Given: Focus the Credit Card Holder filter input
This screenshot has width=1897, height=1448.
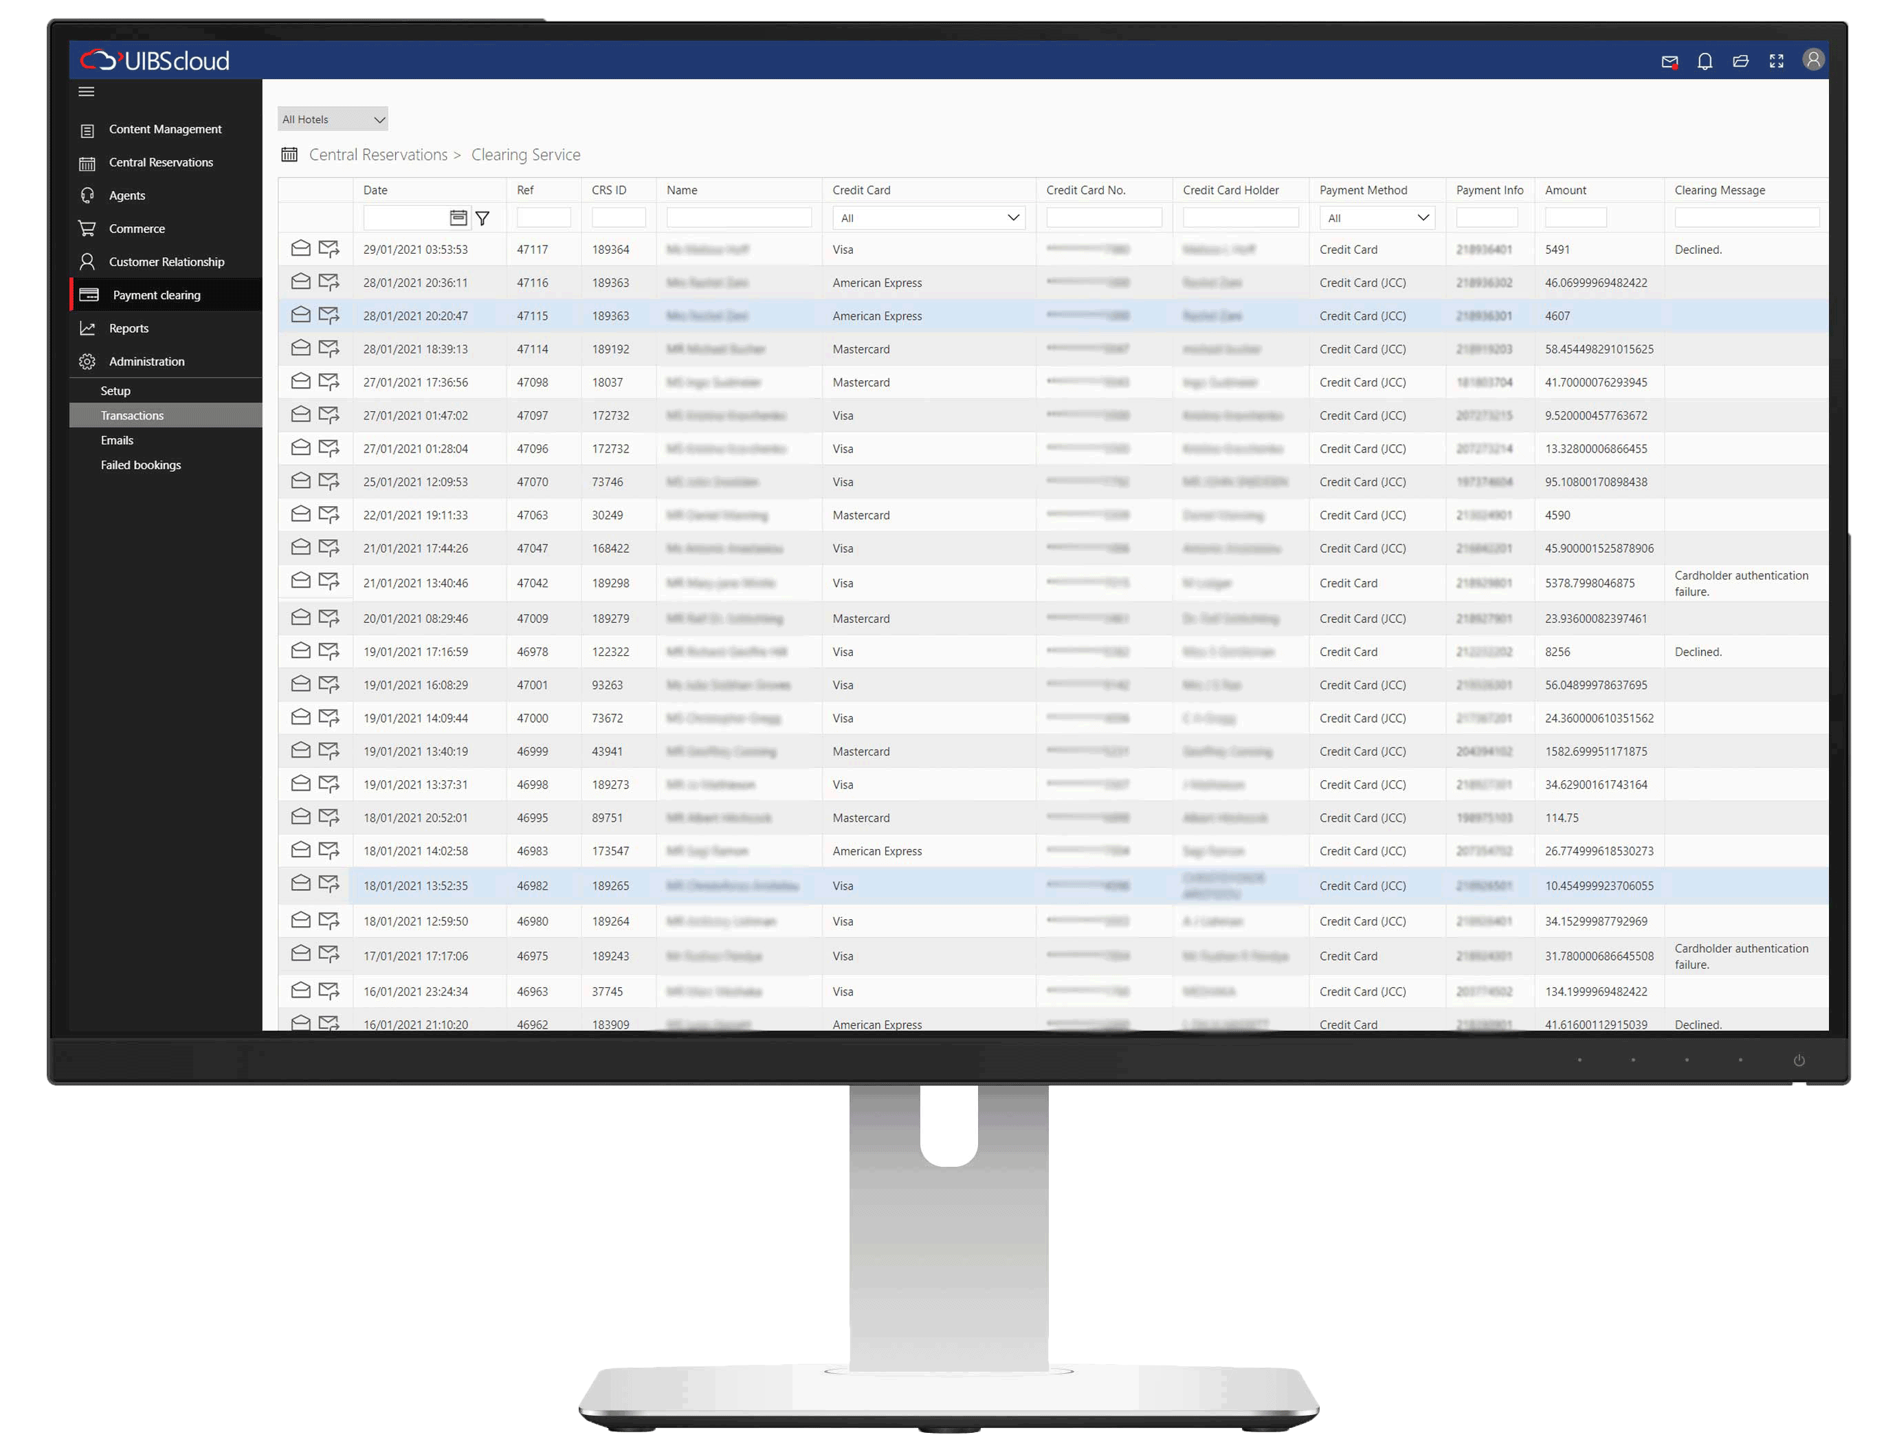Looking at the screenshot, I should 1241,218.
